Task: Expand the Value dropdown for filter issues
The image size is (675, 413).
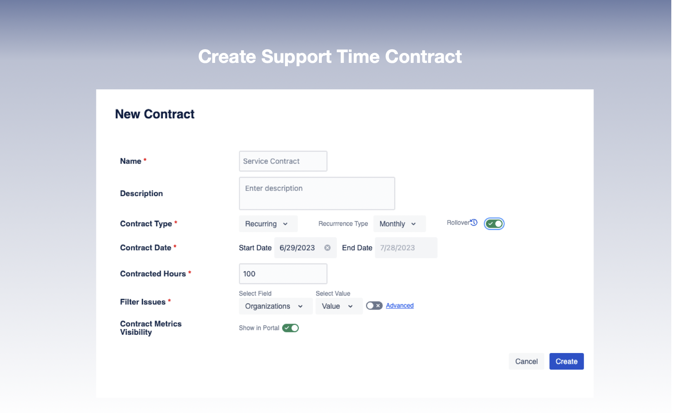Action: pos(338,306)
